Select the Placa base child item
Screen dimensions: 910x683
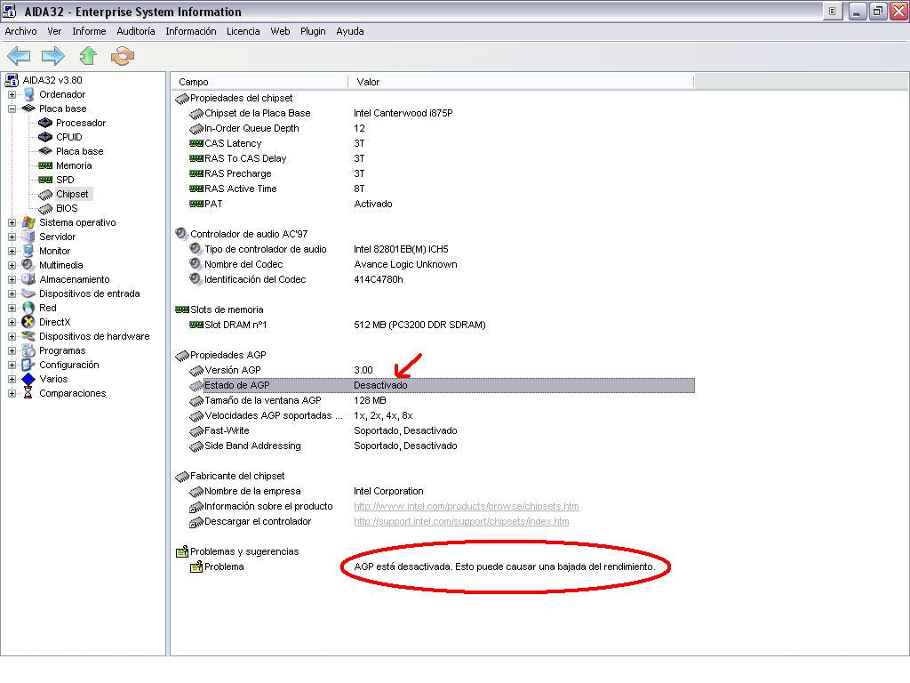coord(79,151)
